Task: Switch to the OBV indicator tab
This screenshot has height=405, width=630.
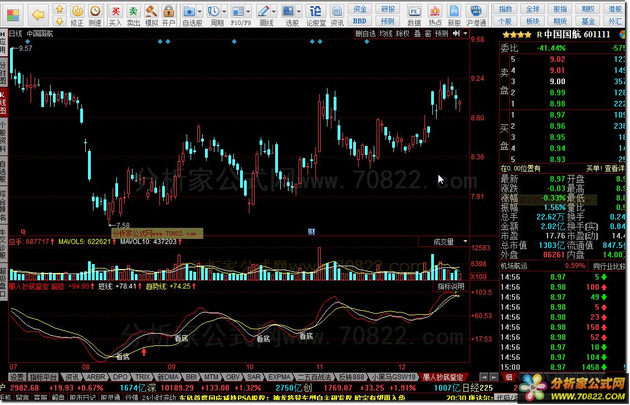Action: coord(233,377)
